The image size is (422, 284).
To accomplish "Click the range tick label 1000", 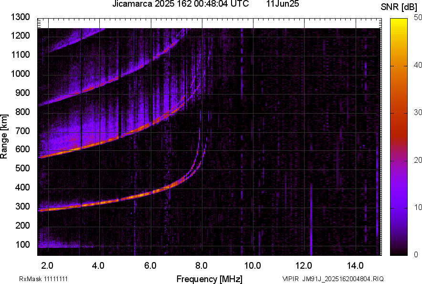I will coord(20,74).
